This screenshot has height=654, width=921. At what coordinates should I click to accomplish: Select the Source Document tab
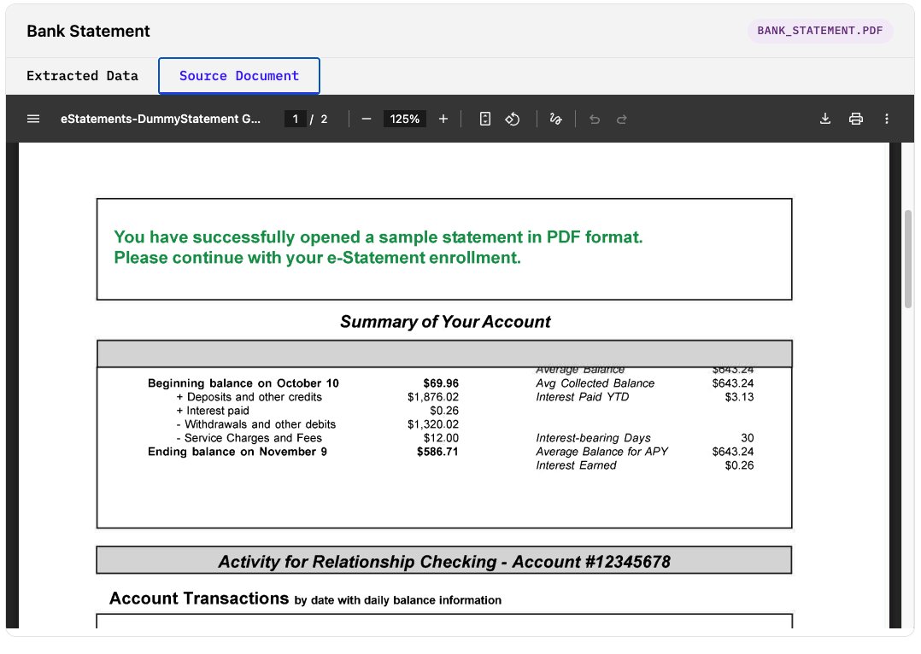[239, 76]
